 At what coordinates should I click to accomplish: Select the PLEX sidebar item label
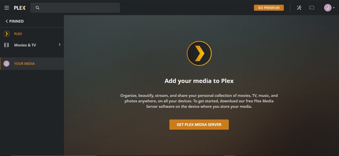coord(18,34)
